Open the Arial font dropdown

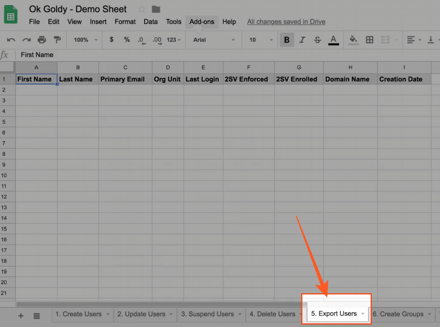pos(214,40)
